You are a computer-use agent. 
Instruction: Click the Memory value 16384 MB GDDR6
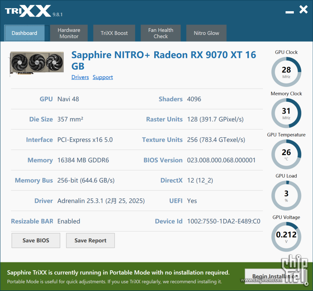point(83,160)
